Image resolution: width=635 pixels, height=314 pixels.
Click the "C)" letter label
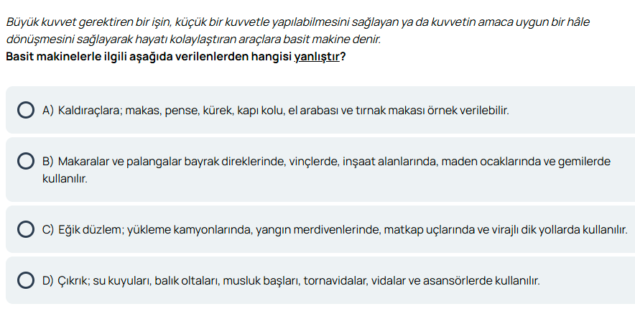click(48, 229)
